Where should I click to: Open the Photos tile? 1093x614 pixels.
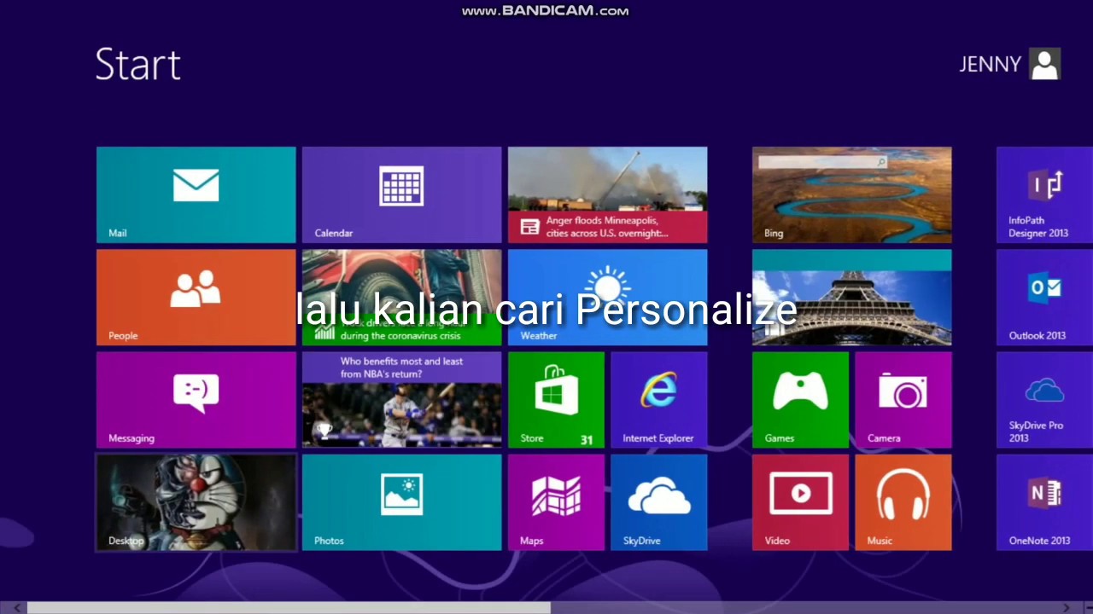click(401, 502)
